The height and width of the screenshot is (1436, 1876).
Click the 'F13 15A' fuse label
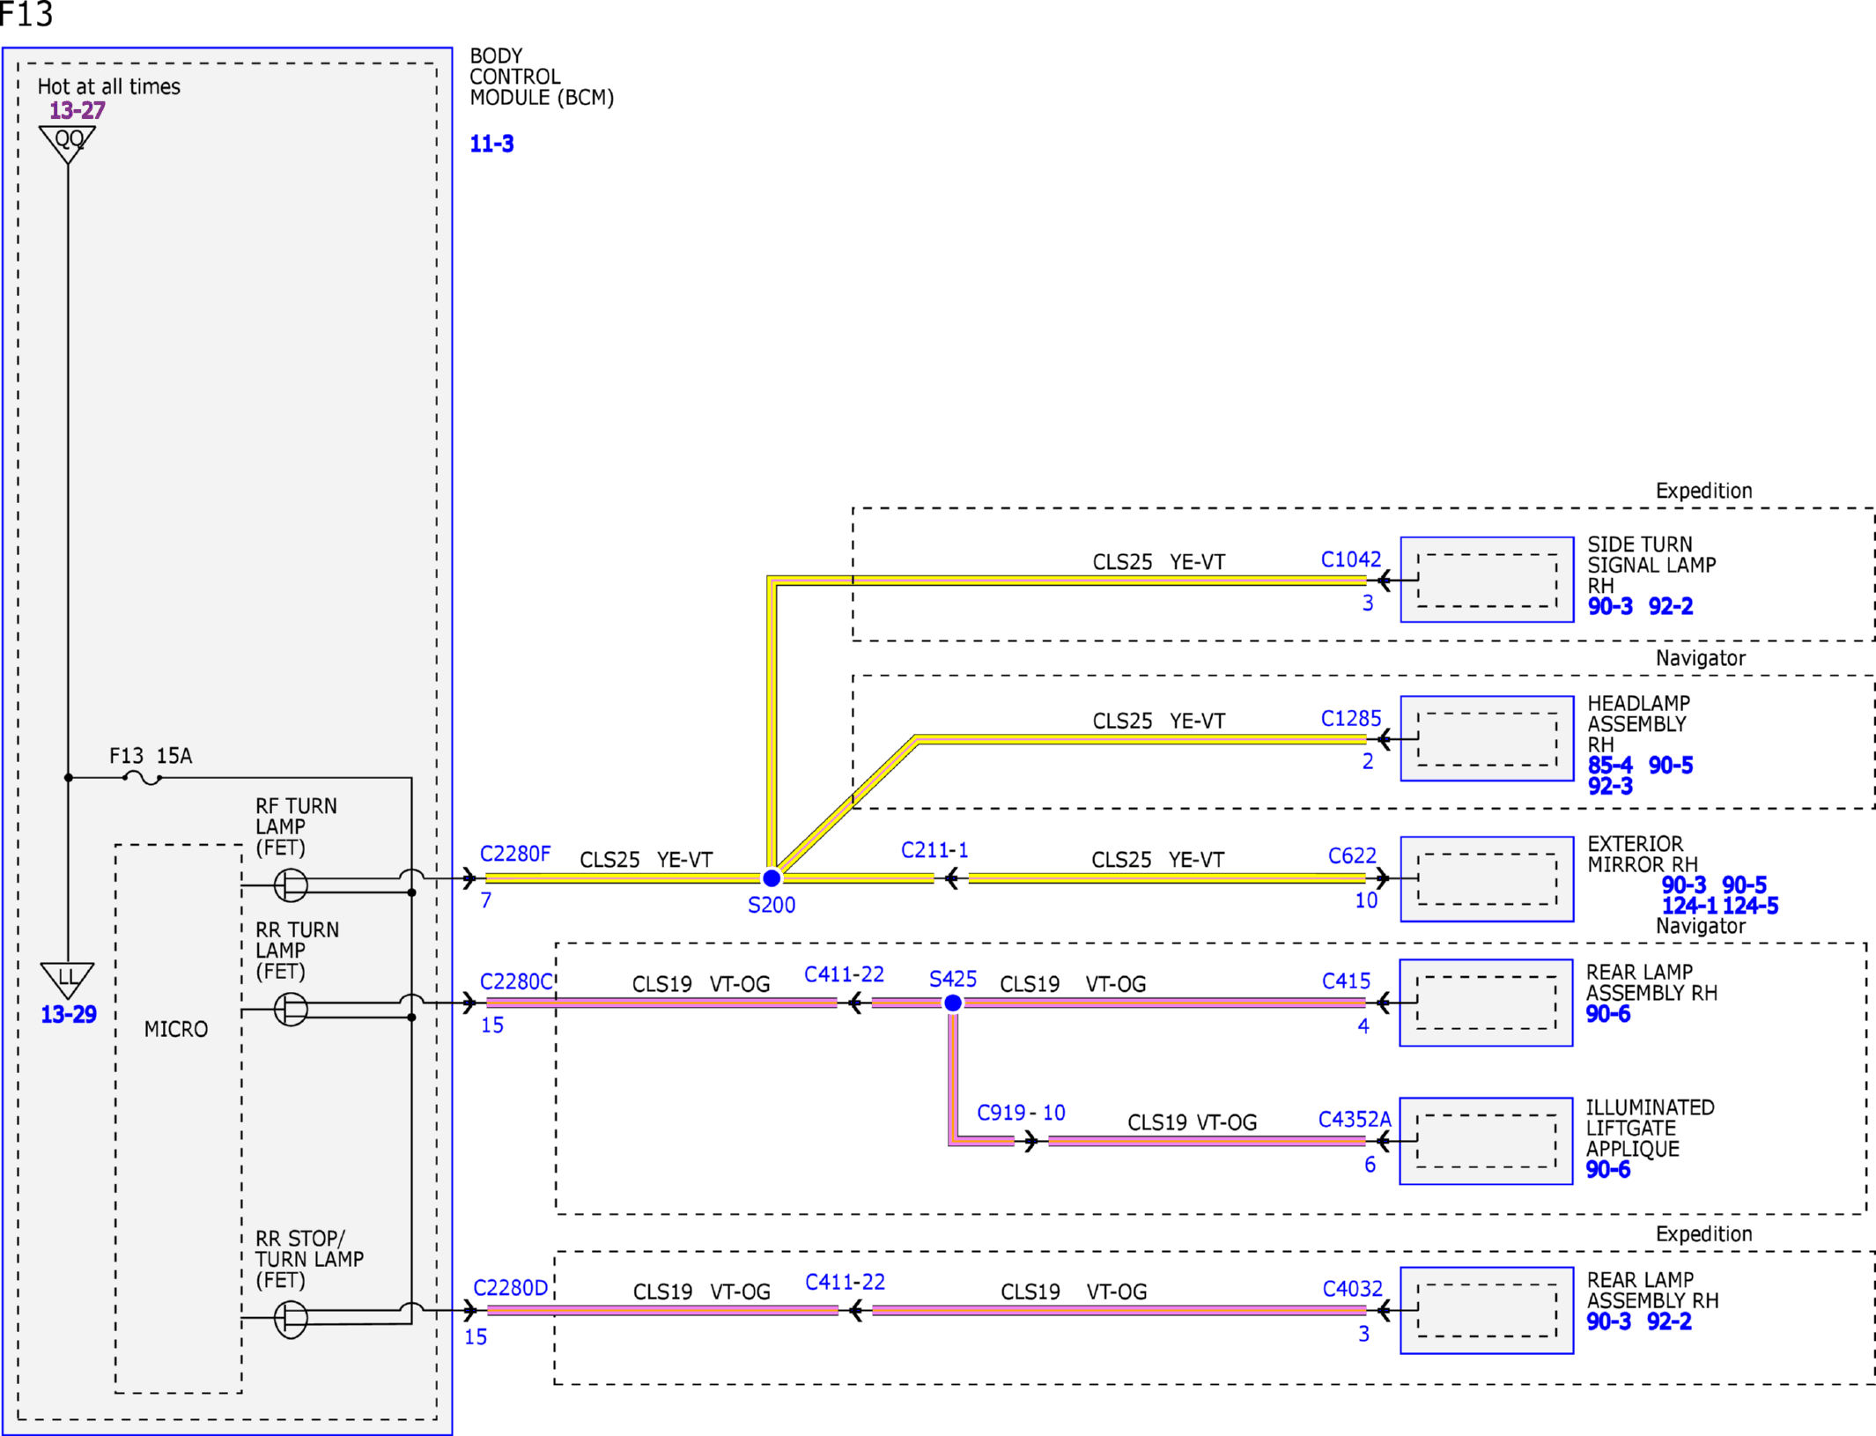pos(151,755)
